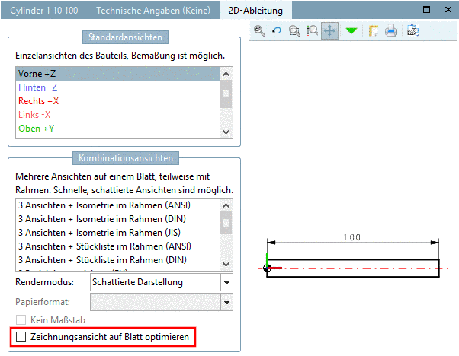Image resolution: width=459 pixels, height=356 pixels.
Task: Select Links -X view
Action: [117, 115]
